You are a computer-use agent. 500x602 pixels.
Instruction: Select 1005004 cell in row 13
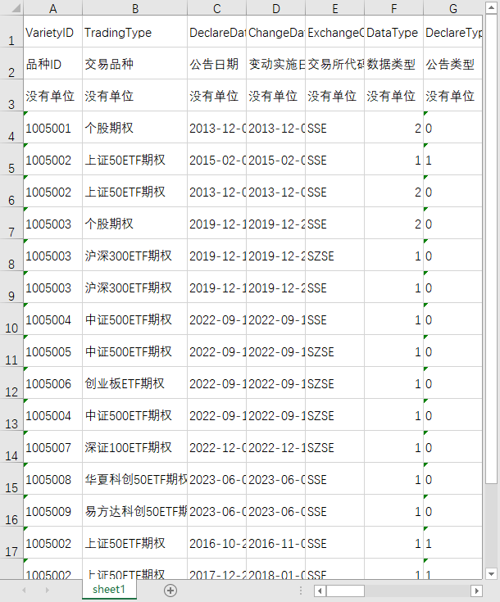(53, 415)
